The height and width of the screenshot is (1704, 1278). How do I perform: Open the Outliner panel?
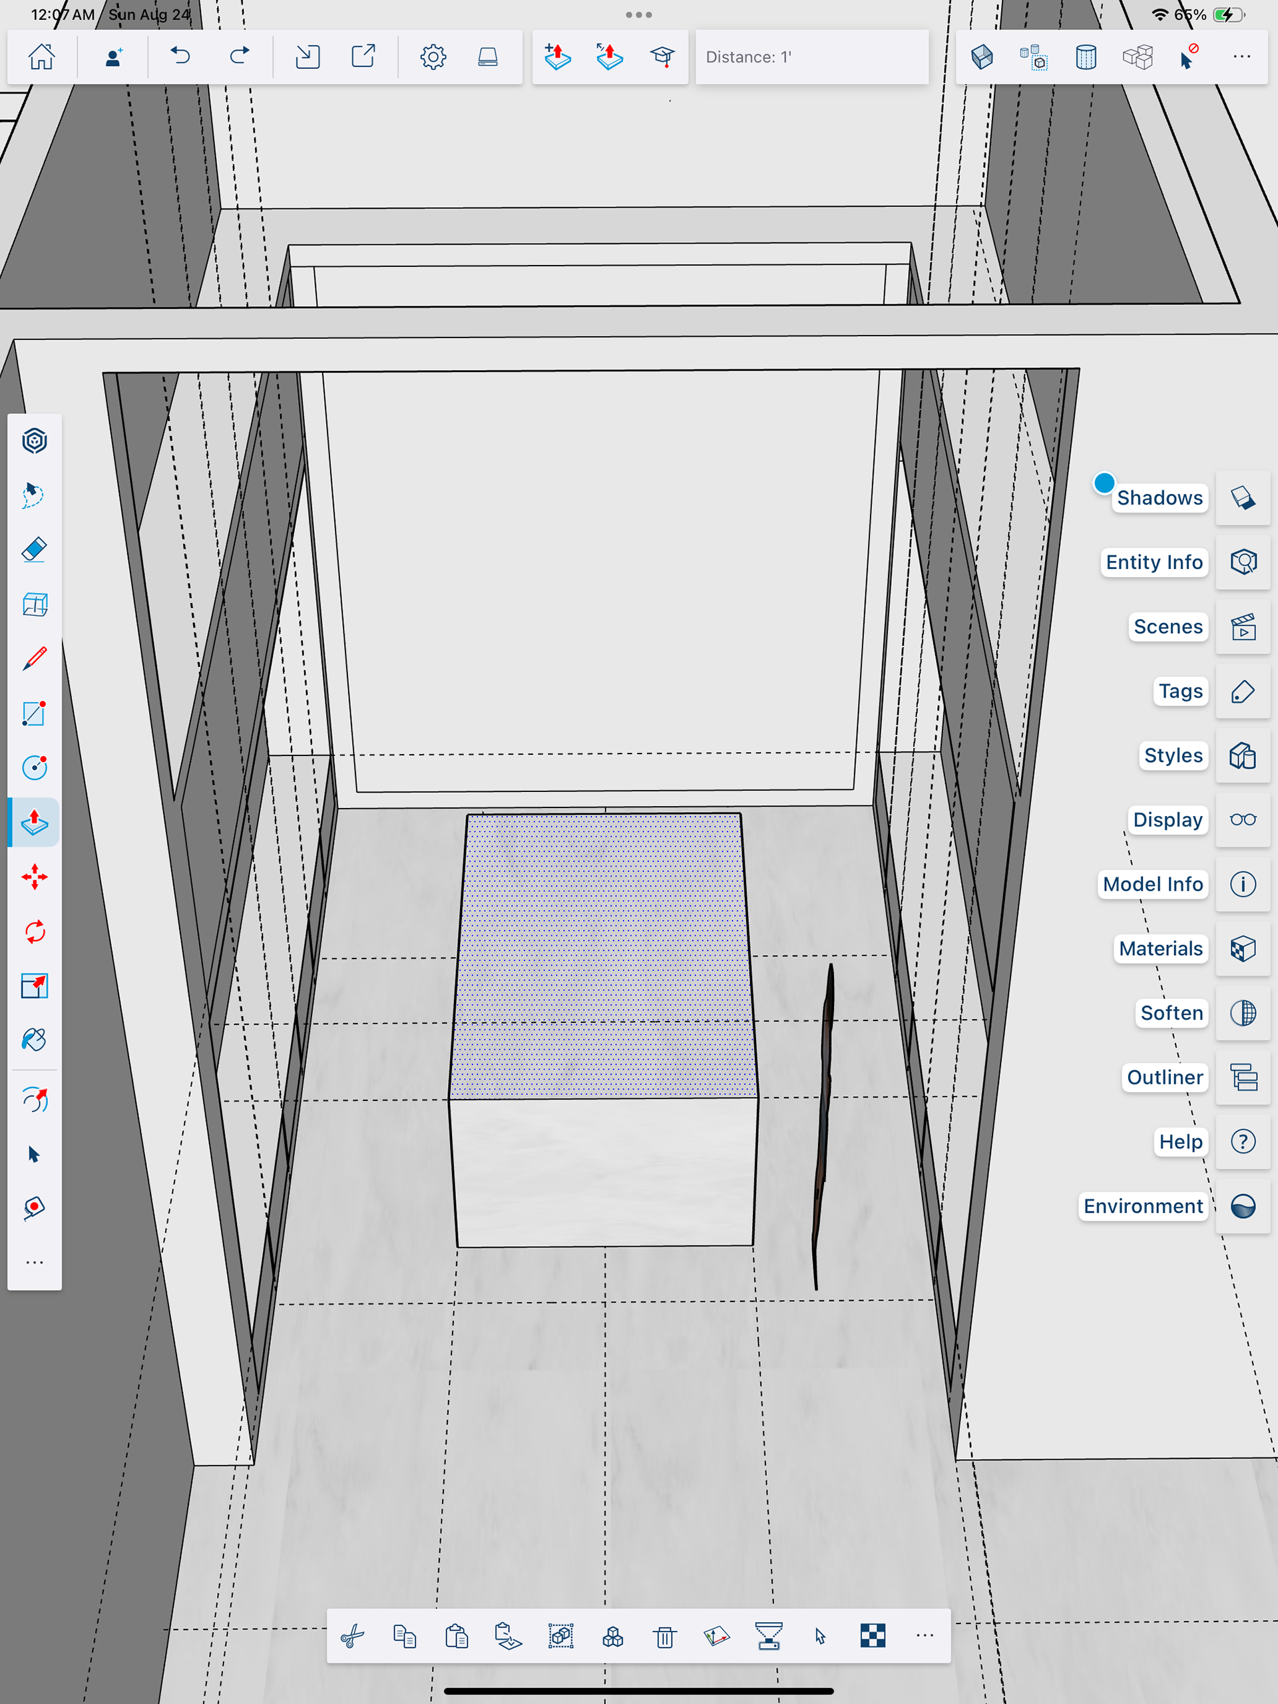coord(1243,1077)
